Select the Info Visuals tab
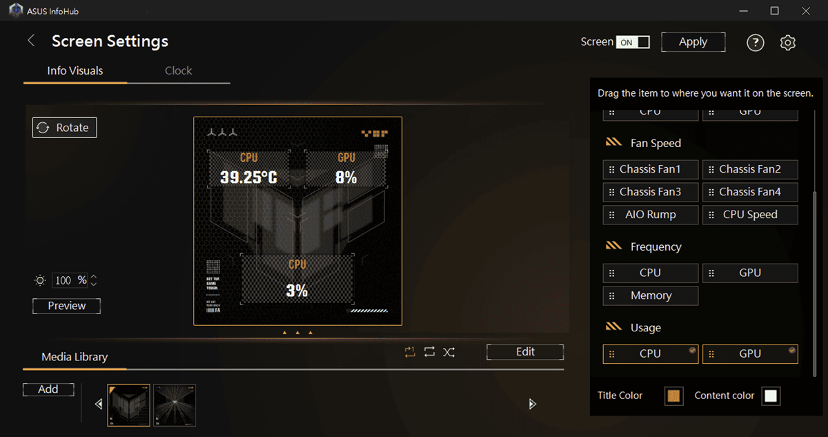This screenshot has height=437, width=828. [x=75, y=70]
